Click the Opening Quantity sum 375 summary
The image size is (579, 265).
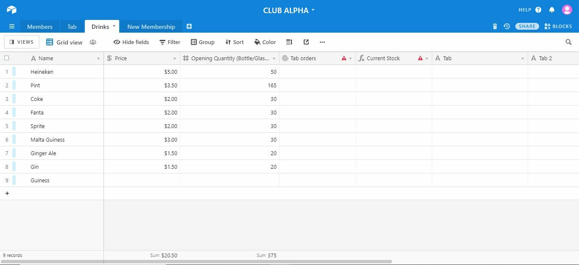pos(267,255)
